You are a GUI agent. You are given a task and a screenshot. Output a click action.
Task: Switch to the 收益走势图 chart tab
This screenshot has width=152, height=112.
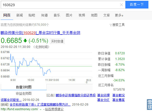pyautogui.click(x=24, y=93)
